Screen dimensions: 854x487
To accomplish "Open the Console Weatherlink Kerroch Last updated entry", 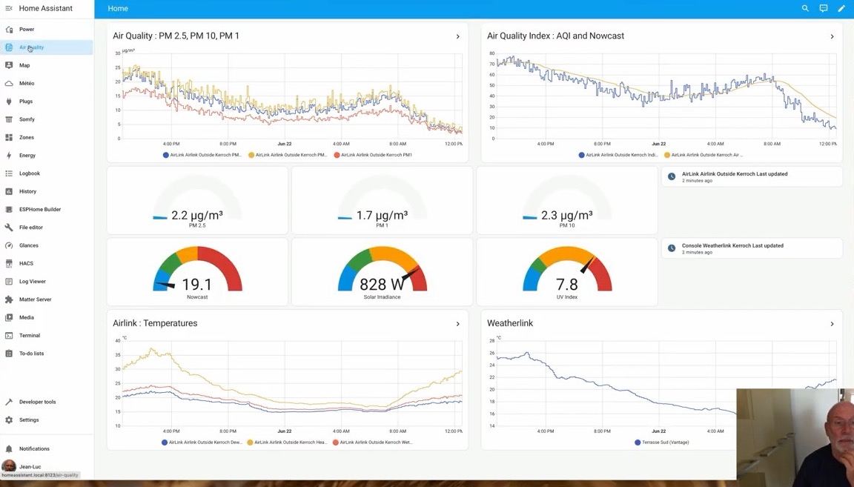I will pos(752,248).
